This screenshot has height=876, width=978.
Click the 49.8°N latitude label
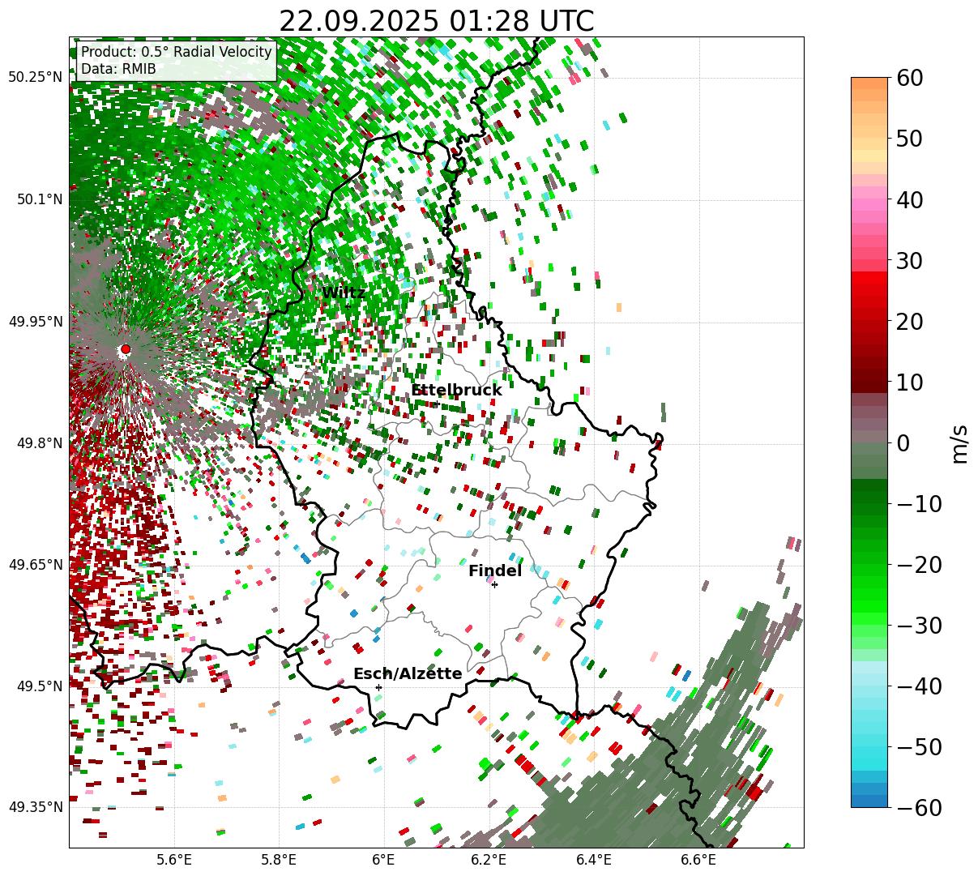pyautogui.click(x=39, y=443)
